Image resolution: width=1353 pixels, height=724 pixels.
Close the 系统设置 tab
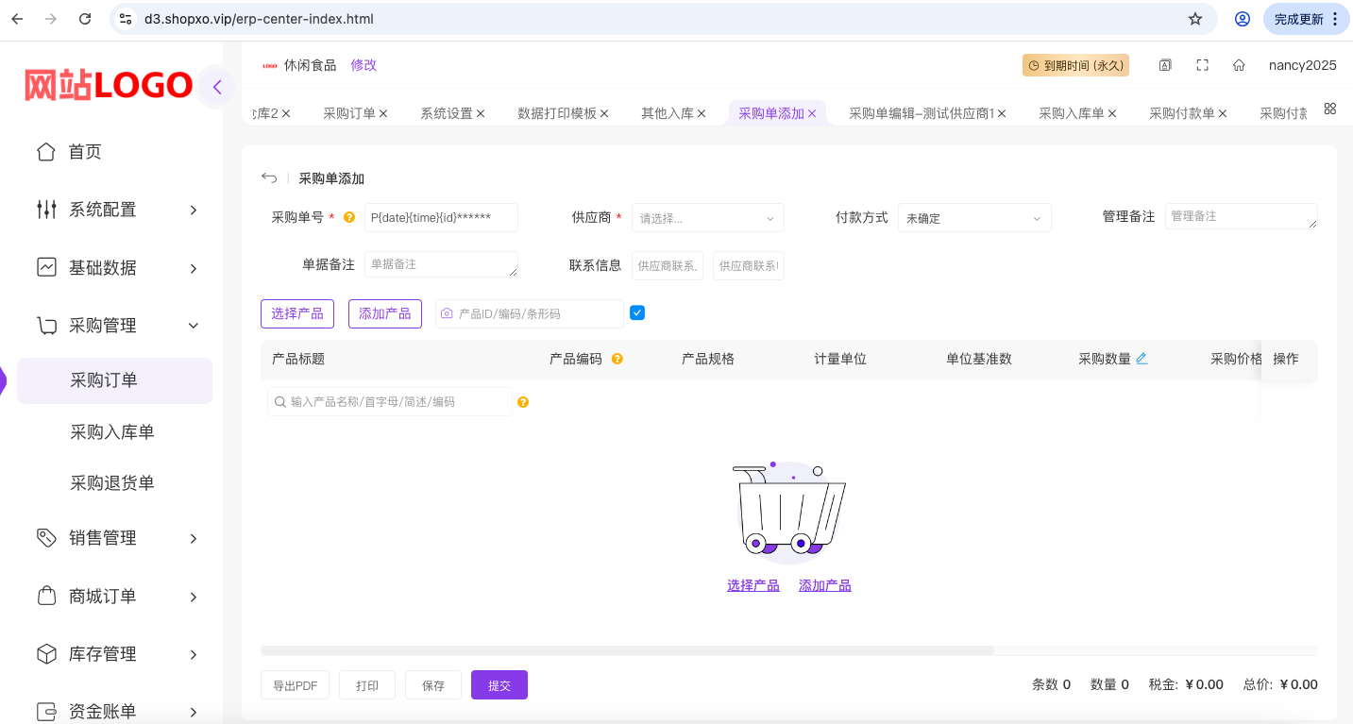coord(481,113)
